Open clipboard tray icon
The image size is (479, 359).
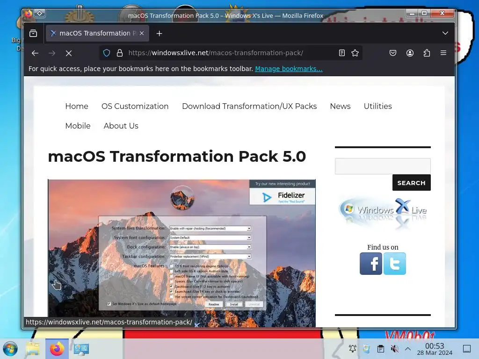tap(381, 349)
